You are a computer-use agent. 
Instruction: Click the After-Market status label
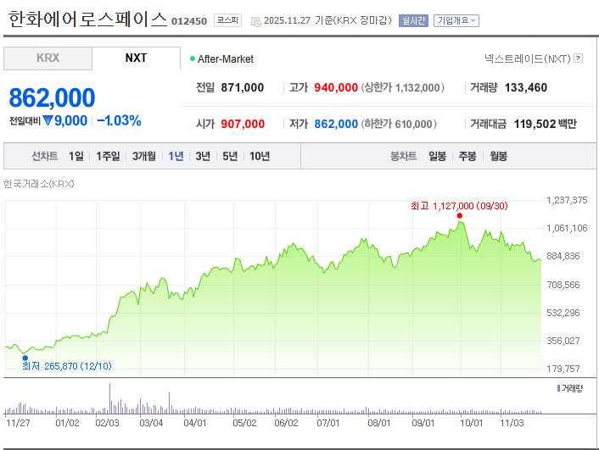point(226,59)
